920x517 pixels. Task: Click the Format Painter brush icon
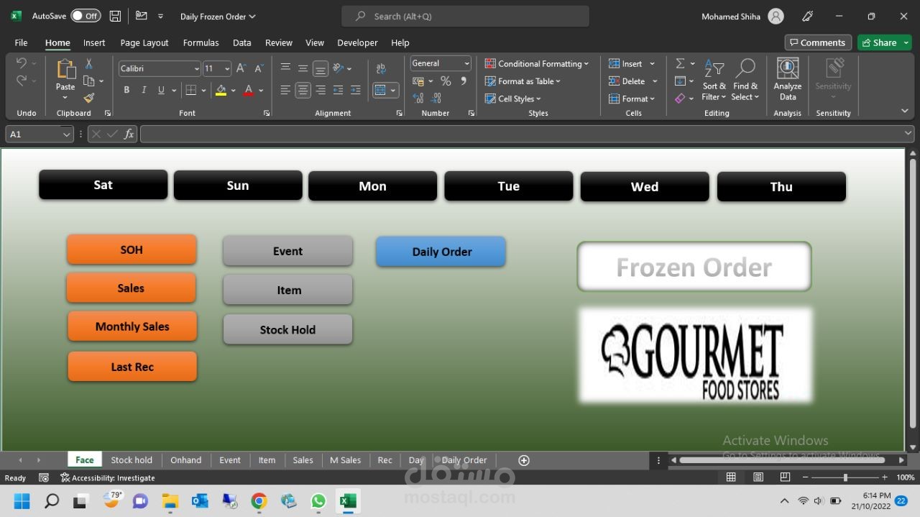point(89,98)
